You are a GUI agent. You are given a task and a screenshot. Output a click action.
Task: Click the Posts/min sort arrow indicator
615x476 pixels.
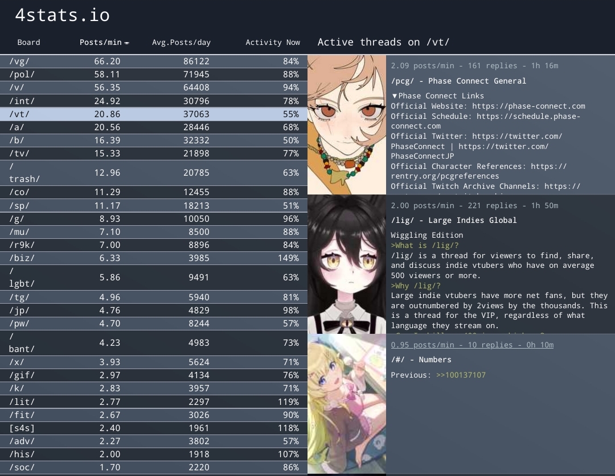point(126,43)
